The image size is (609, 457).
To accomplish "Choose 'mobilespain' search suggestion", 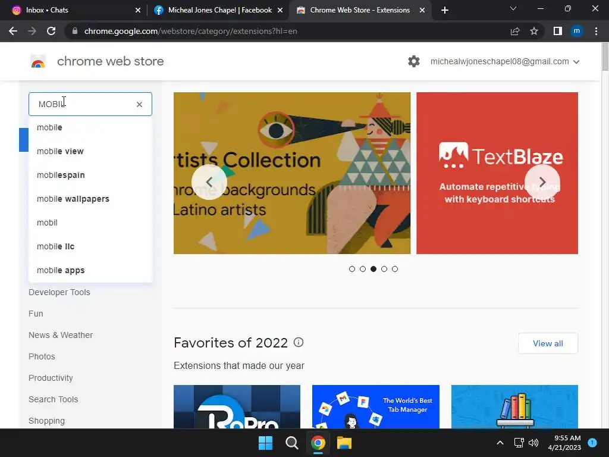I will click(x=90, y=175).
